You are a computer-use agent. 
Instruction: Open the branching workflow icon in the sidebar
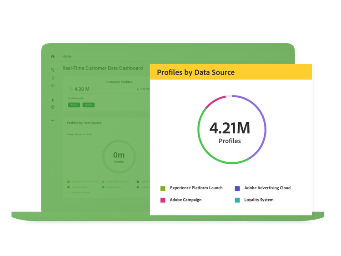(53, 70)
